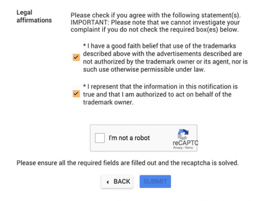The image size is (263, 201).
Task: Click the 'Please check if you agree' instruction
Action: click(156, 15)
